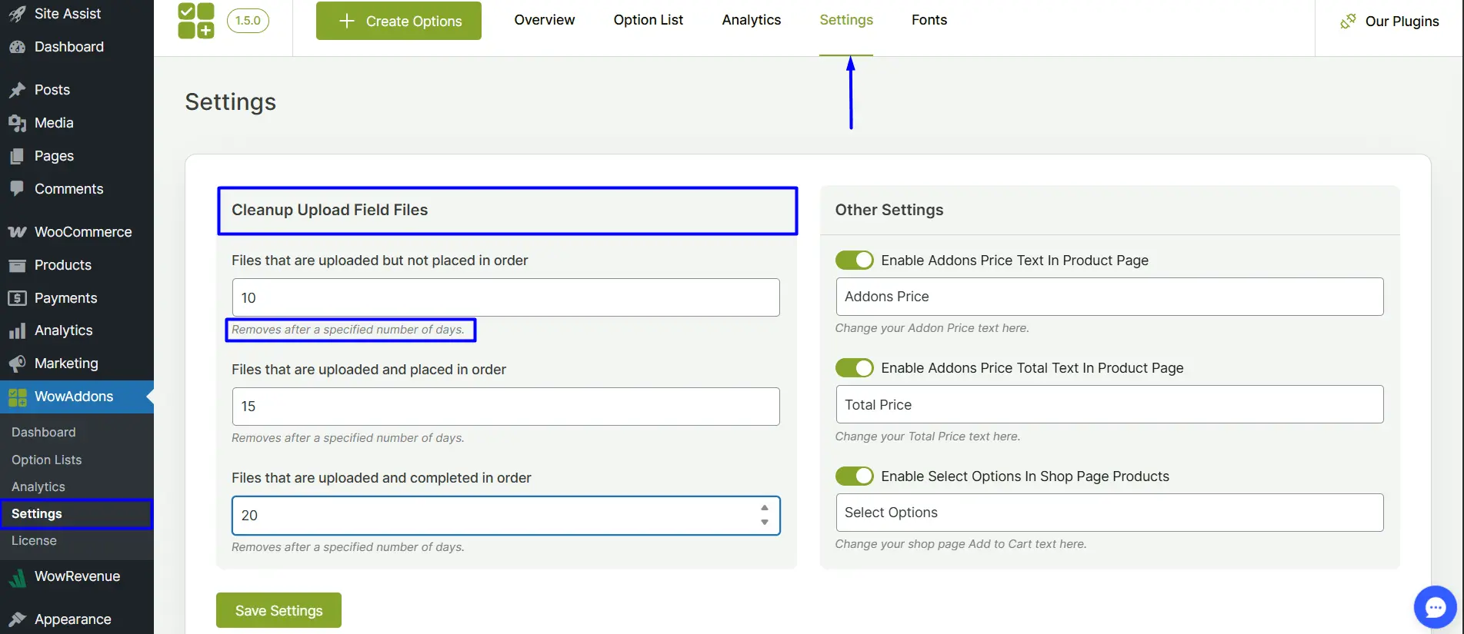
Task: Click the version 1.5.0 badge
Action: click(x=248, y=21)
